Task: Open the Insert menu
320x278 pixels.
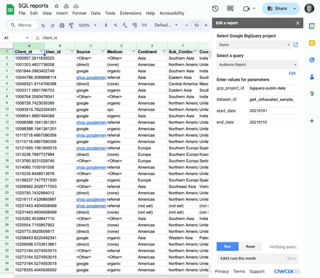Action: [62, 13]
